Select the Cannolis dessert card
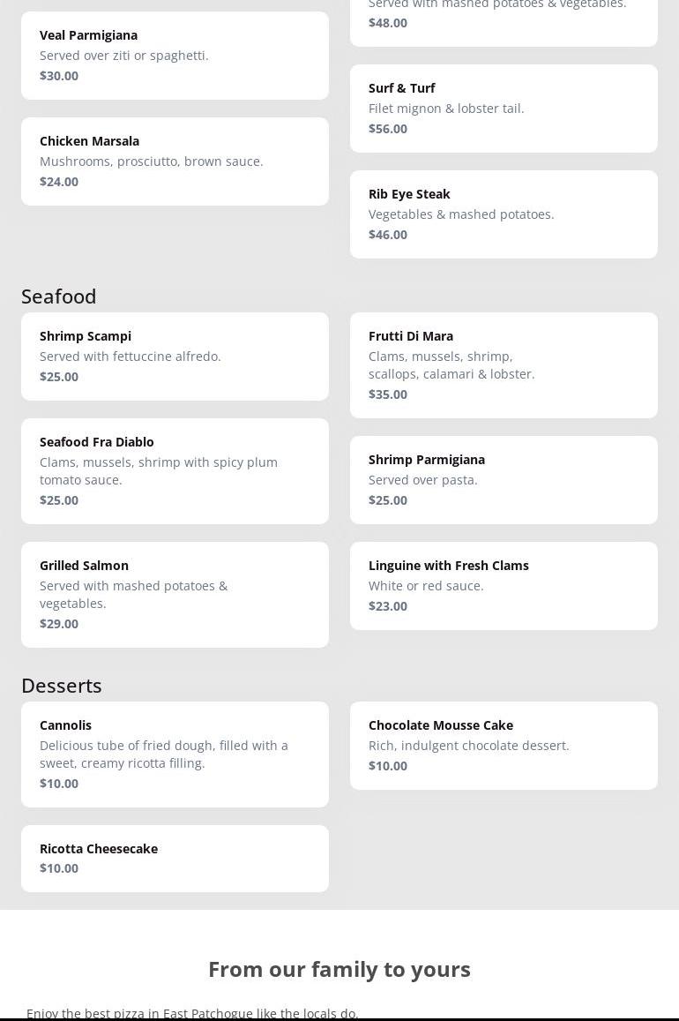 [x=175, y=754]
